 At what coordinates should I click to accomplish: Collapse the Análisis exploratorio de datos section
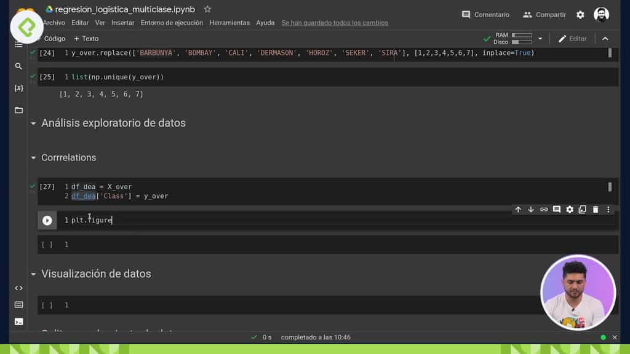[x=33, y=123]
